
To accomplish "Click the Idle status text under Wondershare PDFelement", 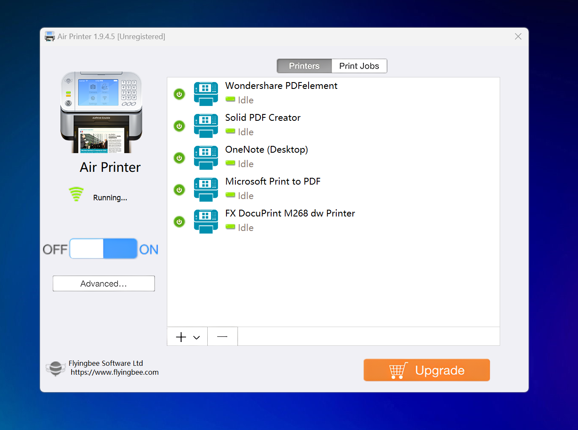I will (x=246, y=100).
